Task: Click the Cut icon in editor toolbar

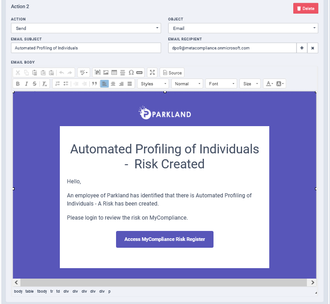Action: click(x=18, y=73)
